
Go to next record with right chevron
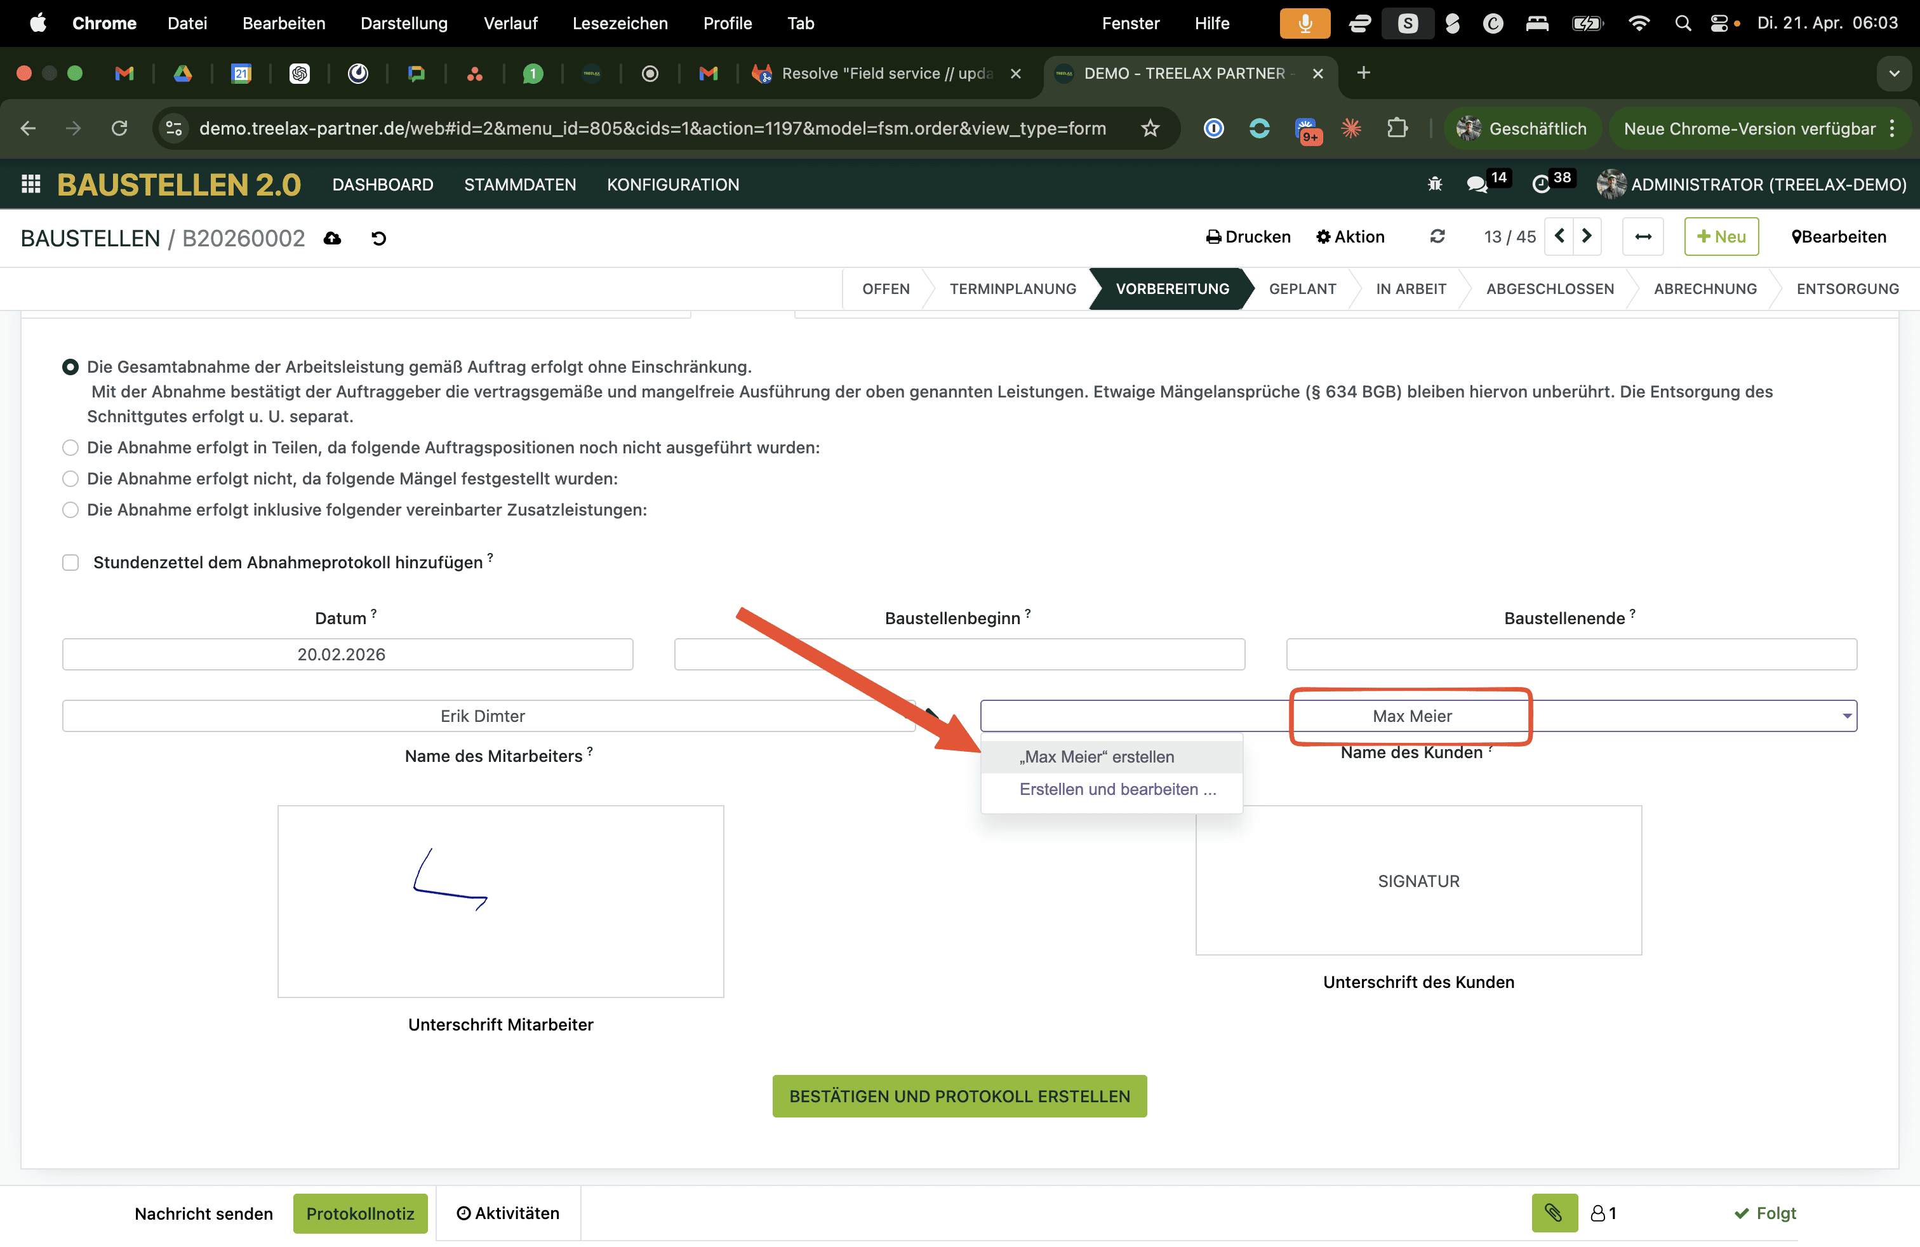coord(1586,236)
